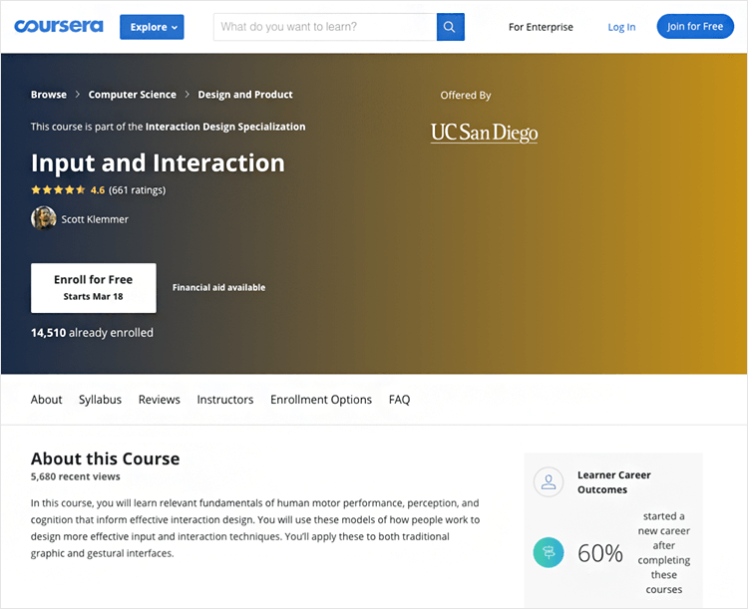
Task: Open instructor Scott Klemmer's name link
Action: click(95, 219)
